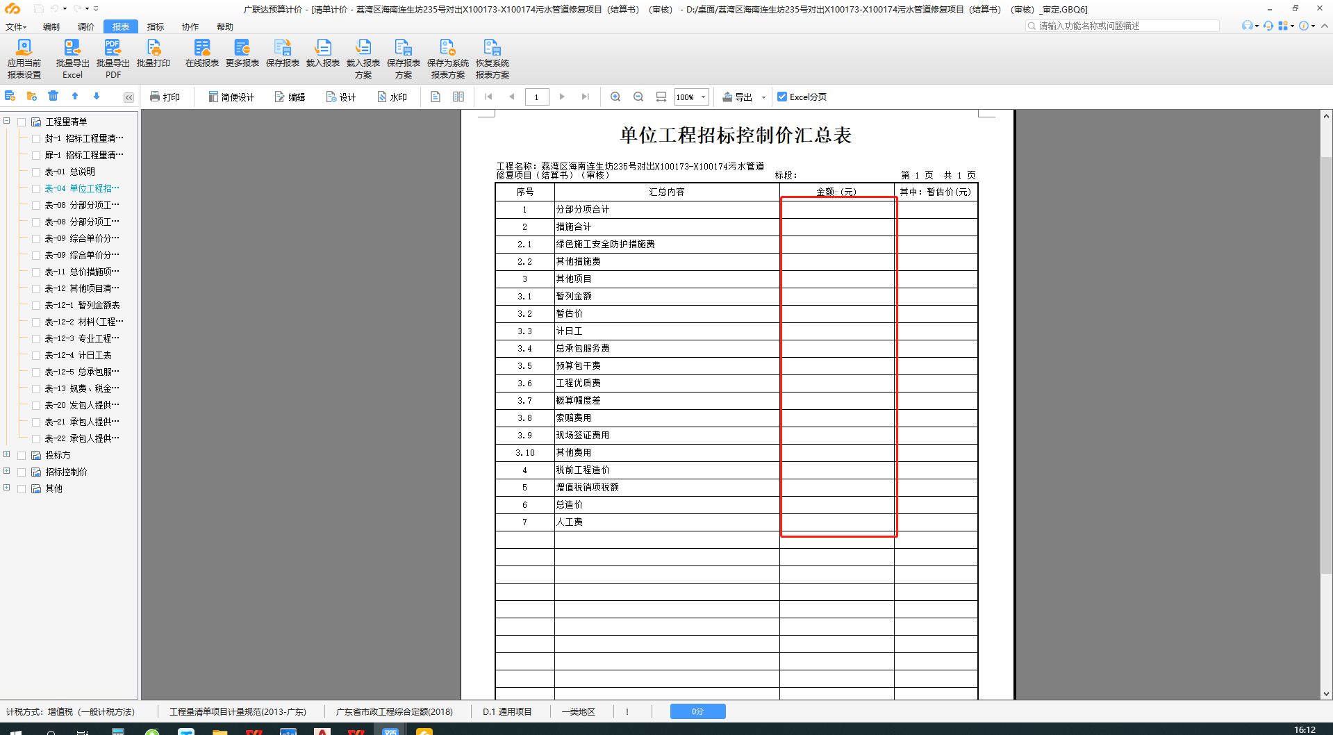The image size is (1333, 735).
Task: Move report down with the down arrow
Action: (x=97, y=96)
